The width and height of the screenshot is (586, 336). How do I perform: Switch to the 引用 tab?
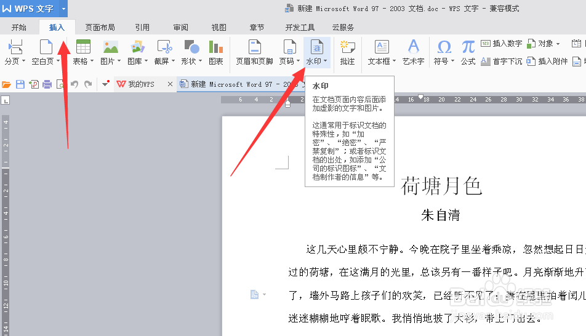pyautogui.click(x=142, y=27)
